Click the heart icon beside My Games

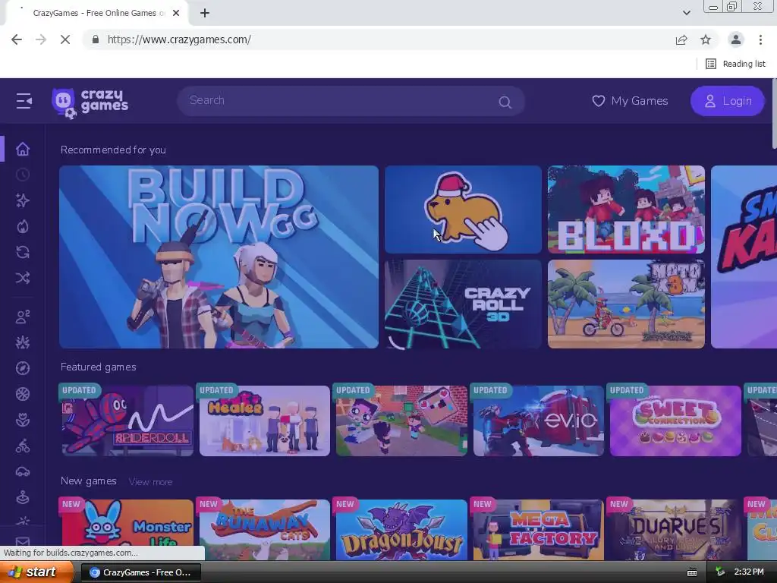[599, 101]
